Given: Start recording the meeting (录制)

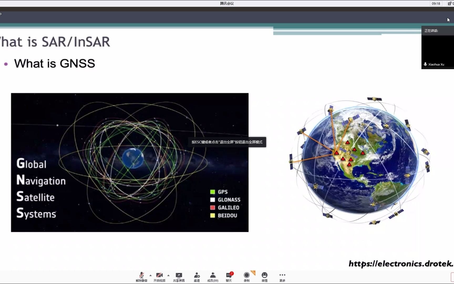Looking at the screenshot, I should click(x=247, y=277).
